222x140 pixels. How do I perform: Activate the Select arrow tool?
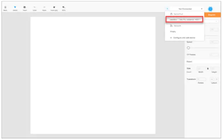15,8
